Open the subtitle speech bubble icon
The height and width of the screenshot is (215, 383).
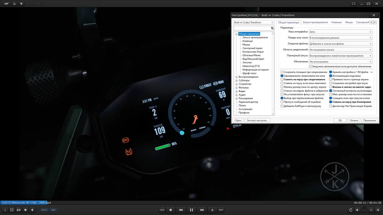click(26, 210)
